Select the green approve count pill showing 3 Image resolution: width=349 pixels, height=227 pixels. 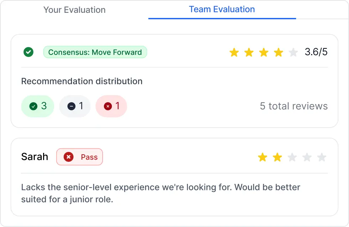38,106
